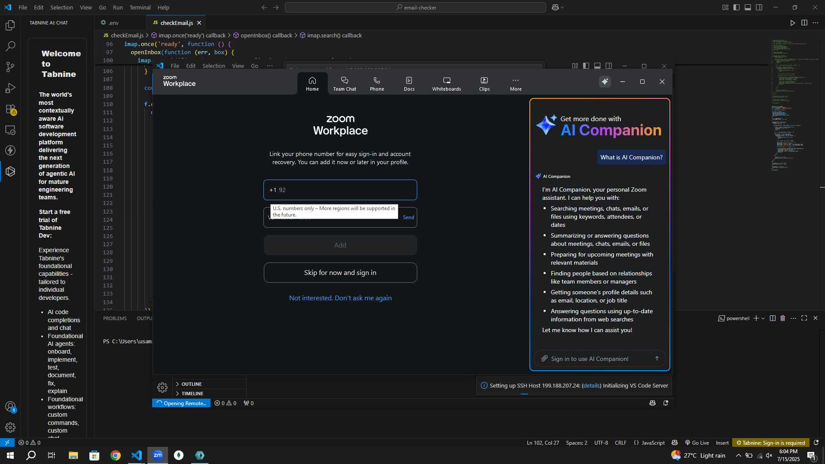Open the Run menu
Image resolution: width=825 pixels, height=464 pixels.
click(x=117, y=7)
